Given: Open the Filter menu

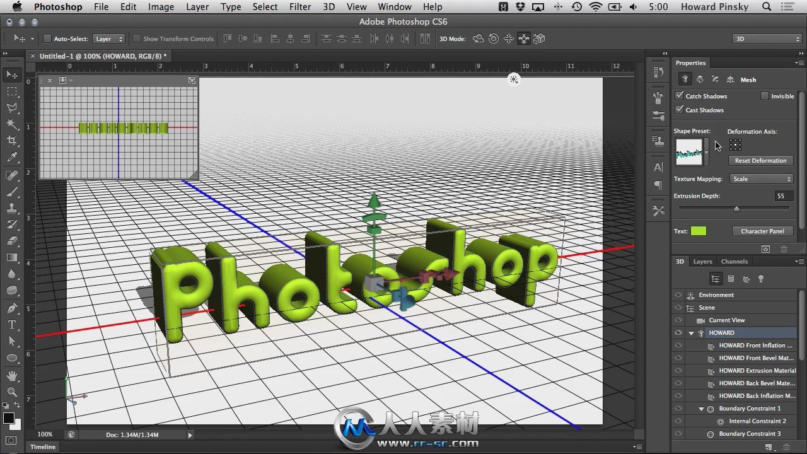Looking at the screenshot, I should 300,7.
